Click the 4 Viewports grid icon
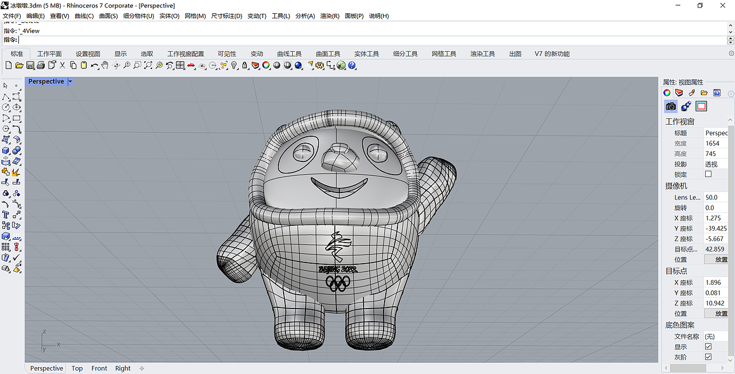735x374 pixels. [180, 65]
